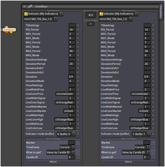Image resolution: width=165 pixels, height=167 pixels.
Task: Click right Market input field
Action: point(147,142)
